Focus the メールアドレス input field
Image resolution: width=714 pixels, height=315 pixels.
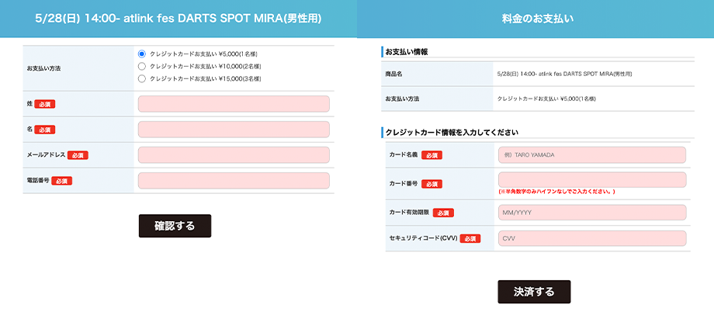point(234,154)
